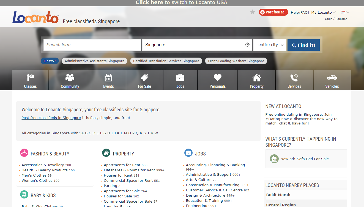Click the Events calendar icon

coord(108,78)
